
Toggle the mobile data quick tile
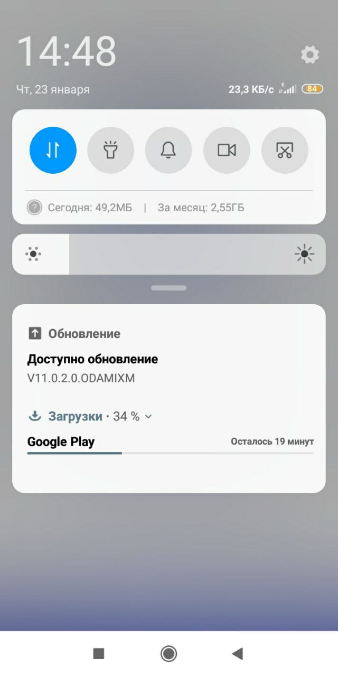pos(53,150)
